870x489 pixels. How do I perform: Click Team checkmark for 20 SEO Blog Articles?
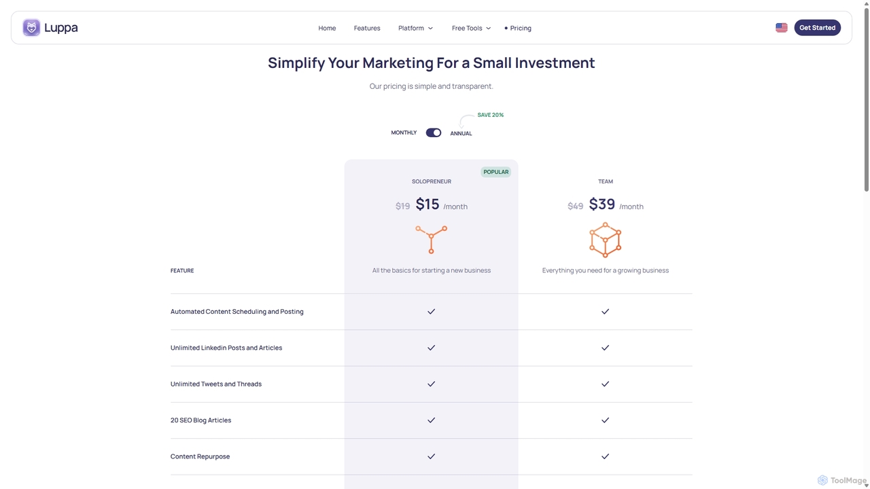(x=605, y=420)
